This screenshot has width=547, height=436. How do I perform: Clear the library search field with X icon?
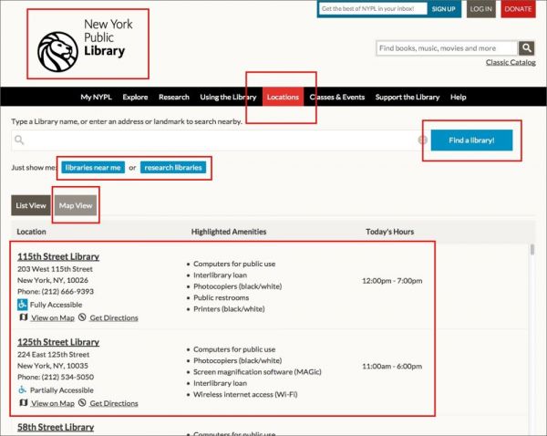point(422,140)
